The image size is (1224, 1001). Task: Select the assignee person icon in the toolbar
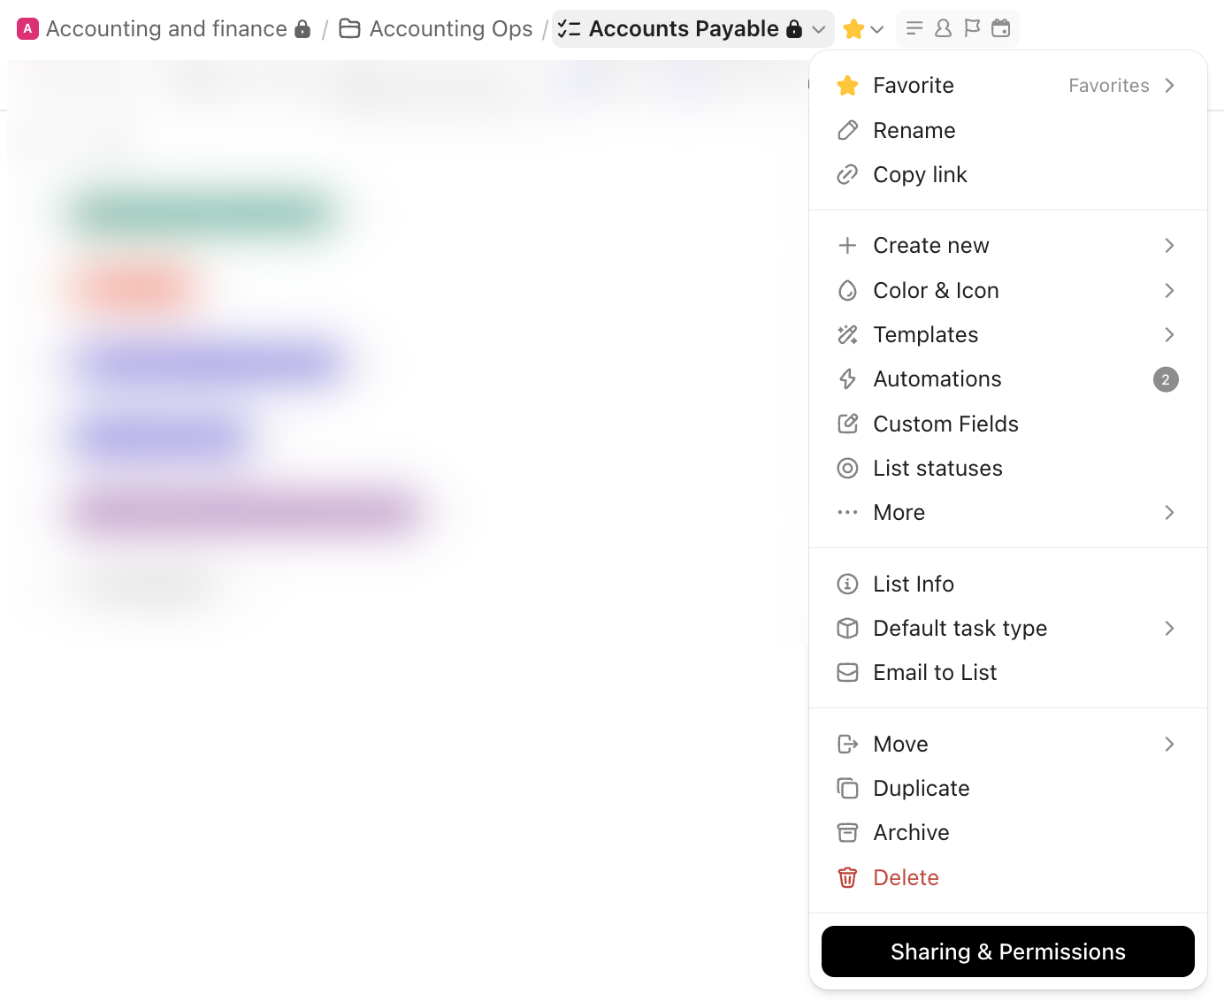click(x=943, y=27)
